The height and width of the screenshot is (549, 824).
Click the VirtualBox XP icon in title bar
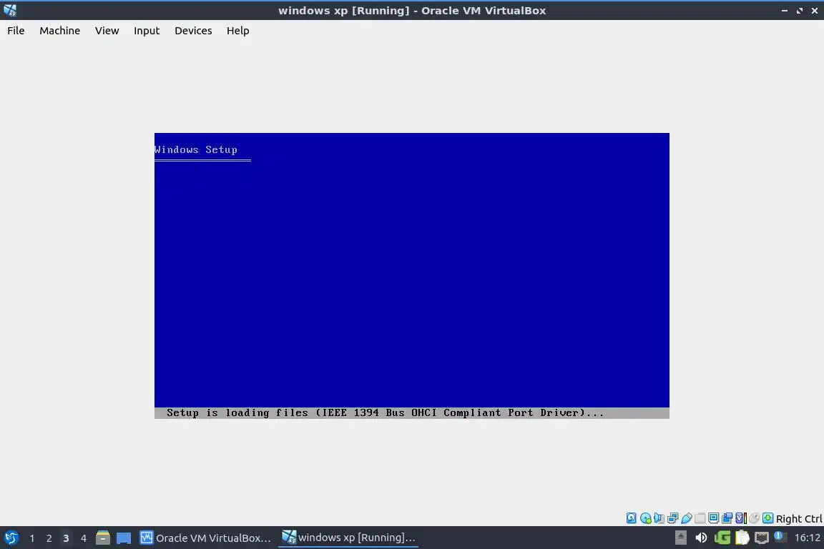click(x=10, y=10)
